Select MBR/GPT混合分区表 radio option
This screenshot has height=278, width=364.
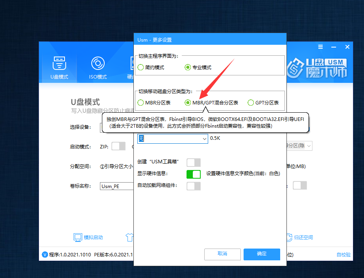(188, 102)
